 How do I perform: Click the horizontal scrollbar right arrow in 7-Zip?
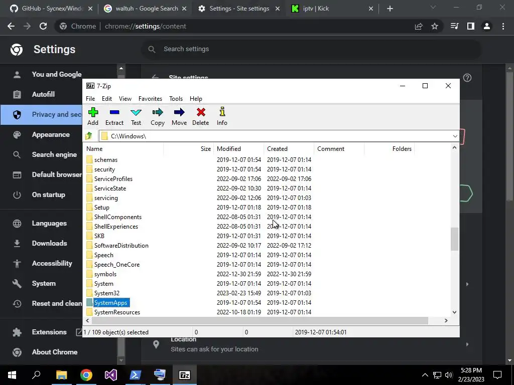coord(446,320)
